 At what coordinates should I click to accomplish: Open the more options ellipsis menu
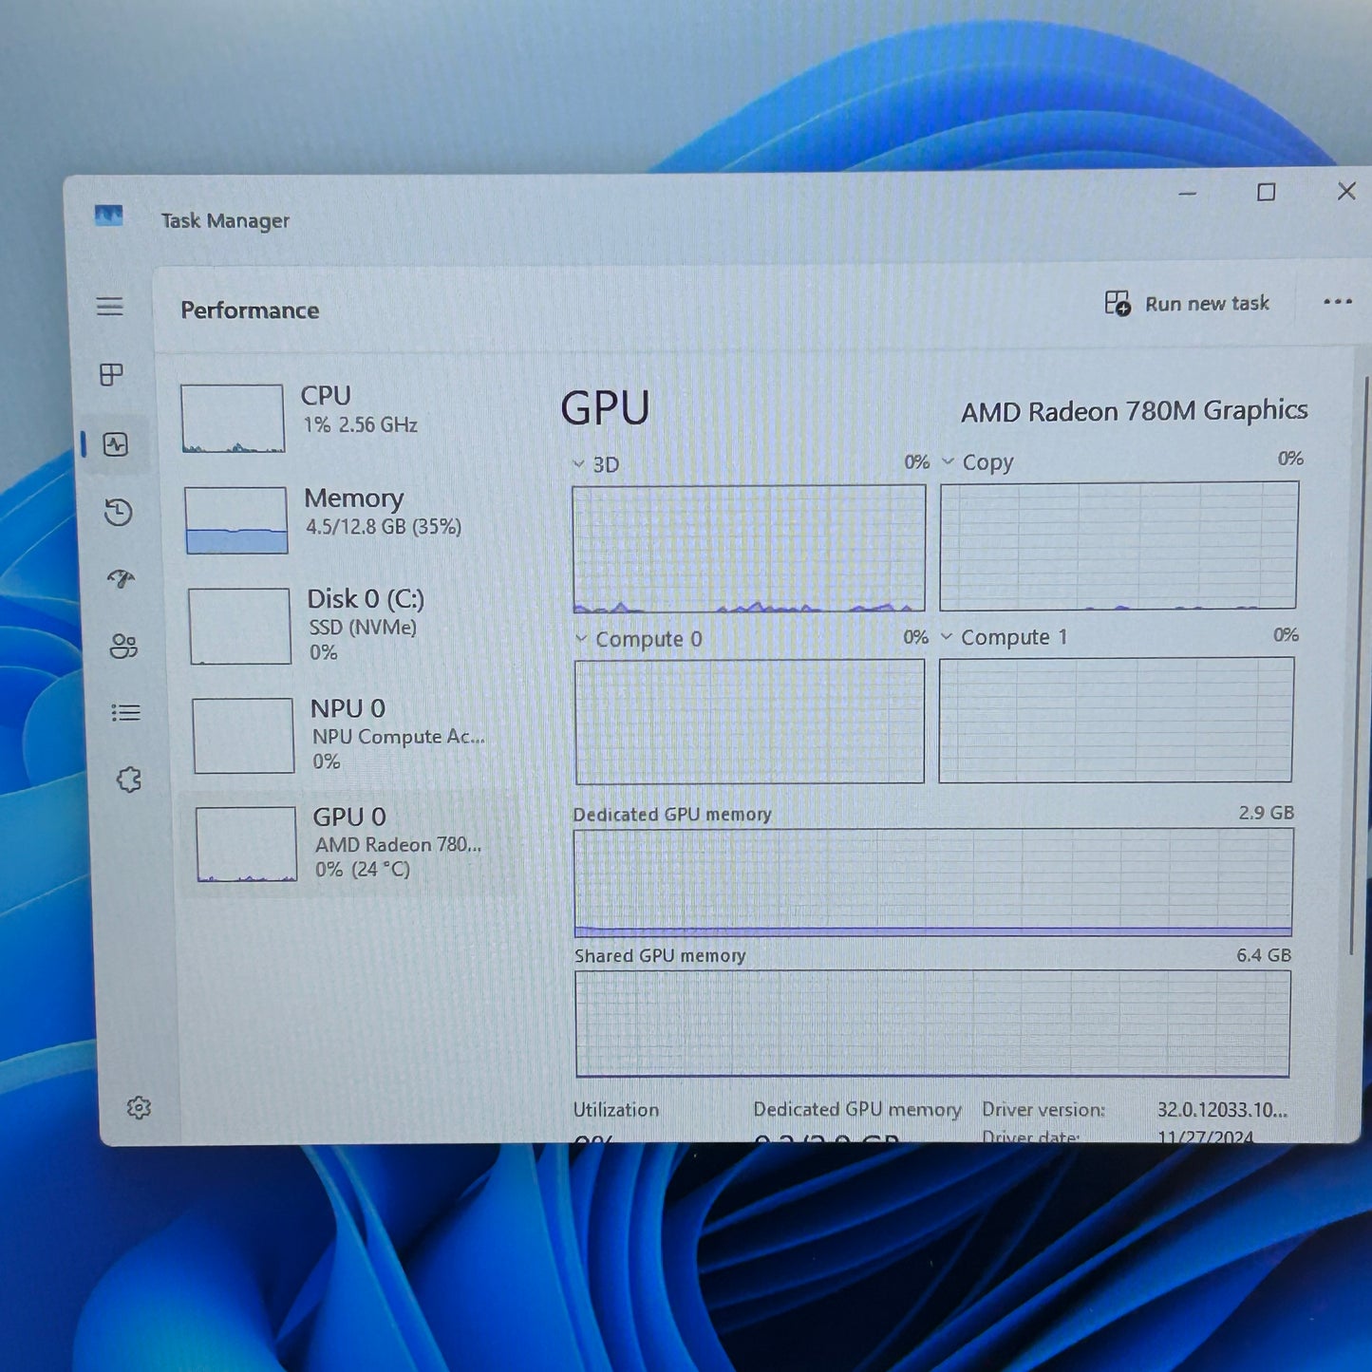1337,302
